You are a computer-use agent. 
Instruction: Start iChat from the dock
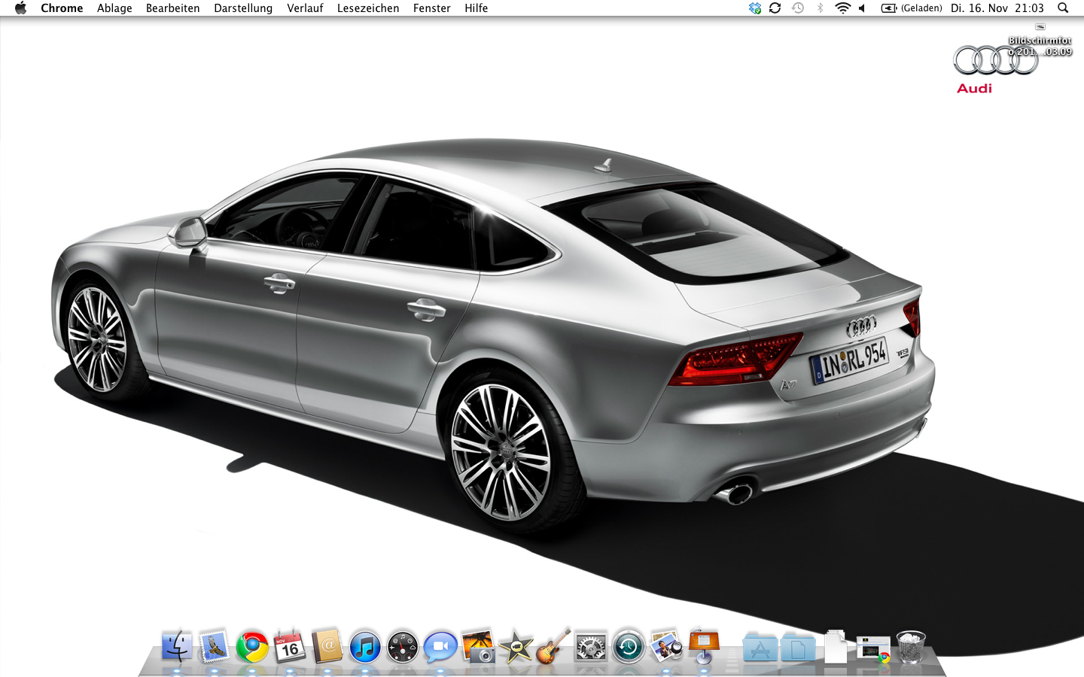click(440, 647)
